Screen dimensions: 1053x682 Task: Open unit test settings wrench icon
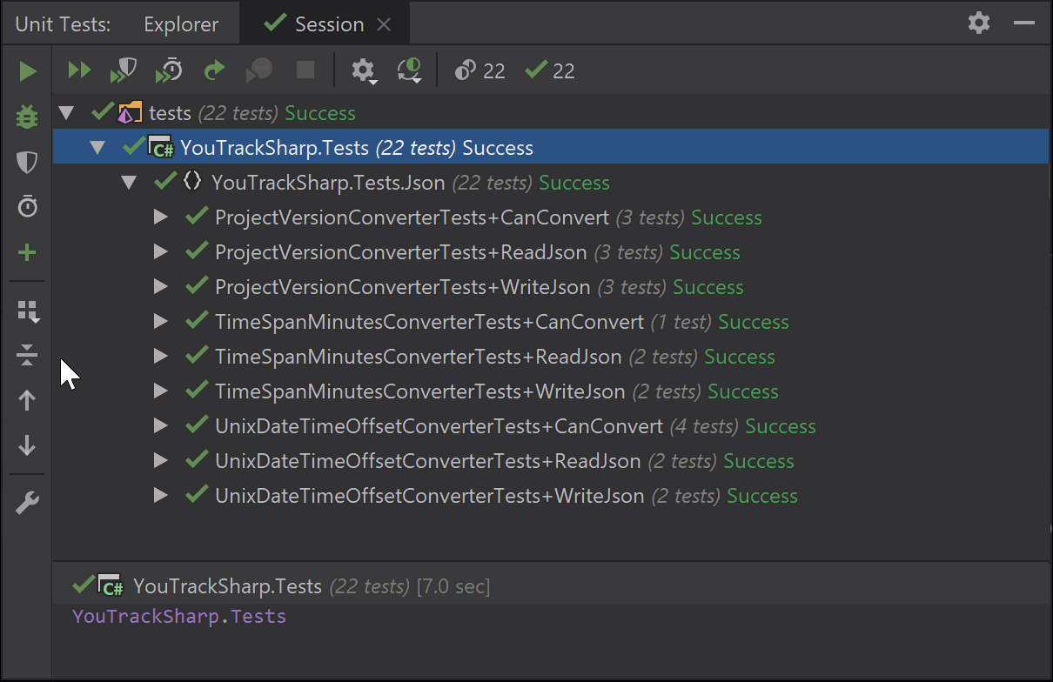pyautogui.click(x=28, y=503)
